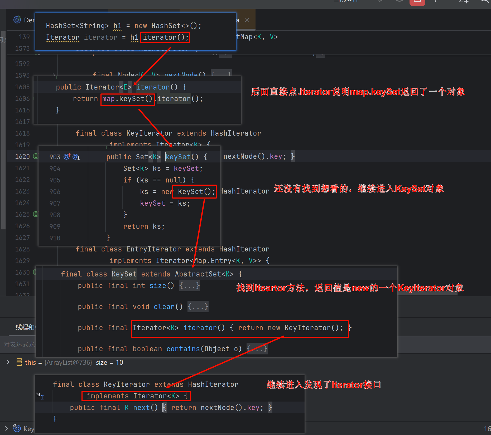Click the editor's left vertical scrollbar
491x435 pixels.
[3, 132]
